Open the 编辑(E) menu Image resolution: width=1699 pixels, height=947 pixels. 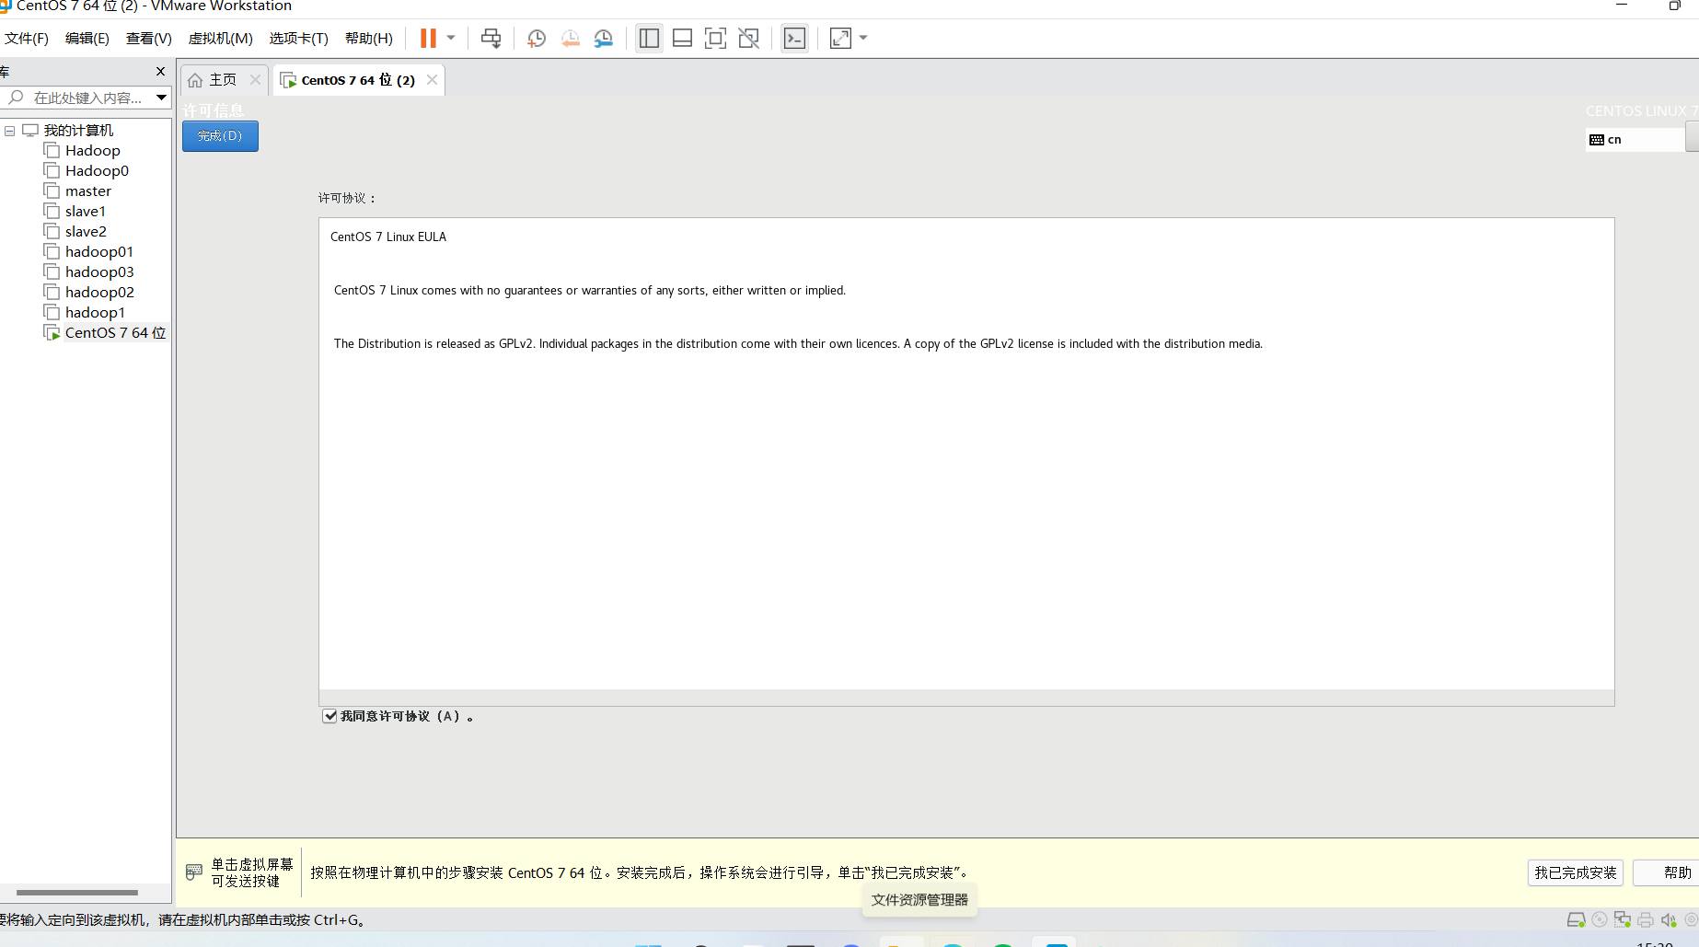(87, 38)
